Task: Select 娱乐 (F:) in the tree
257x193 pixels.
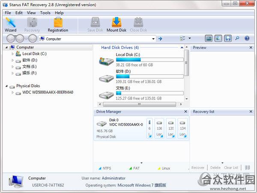Action: coord(30,73)
